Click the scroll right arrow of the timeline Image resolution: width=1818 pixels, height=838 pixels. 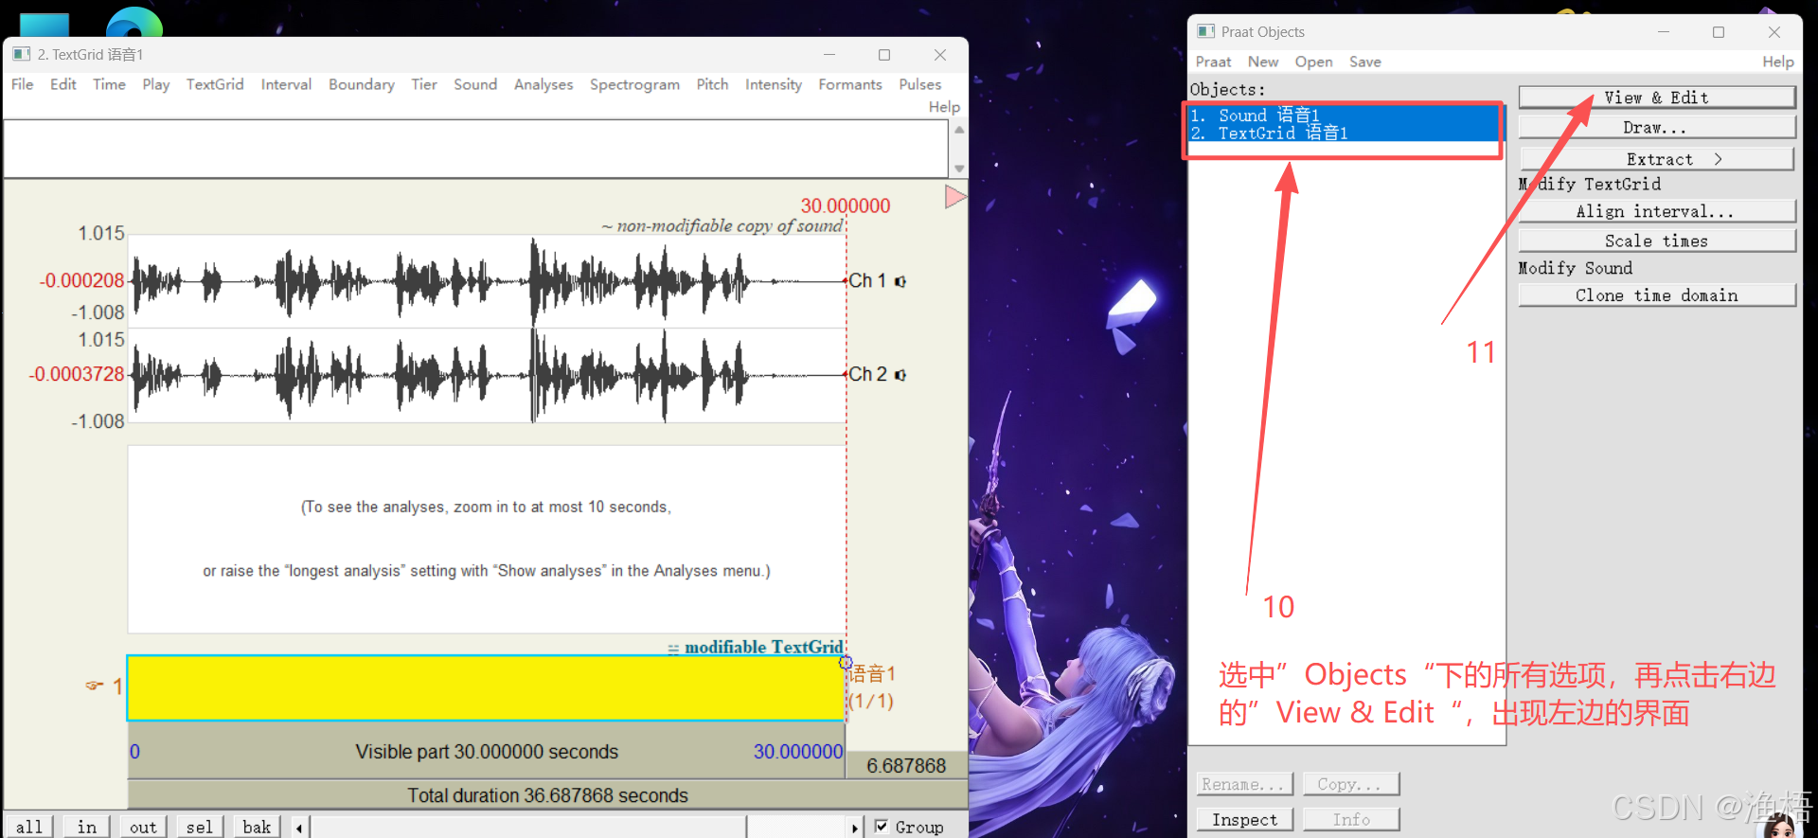[x=854, y=828]
